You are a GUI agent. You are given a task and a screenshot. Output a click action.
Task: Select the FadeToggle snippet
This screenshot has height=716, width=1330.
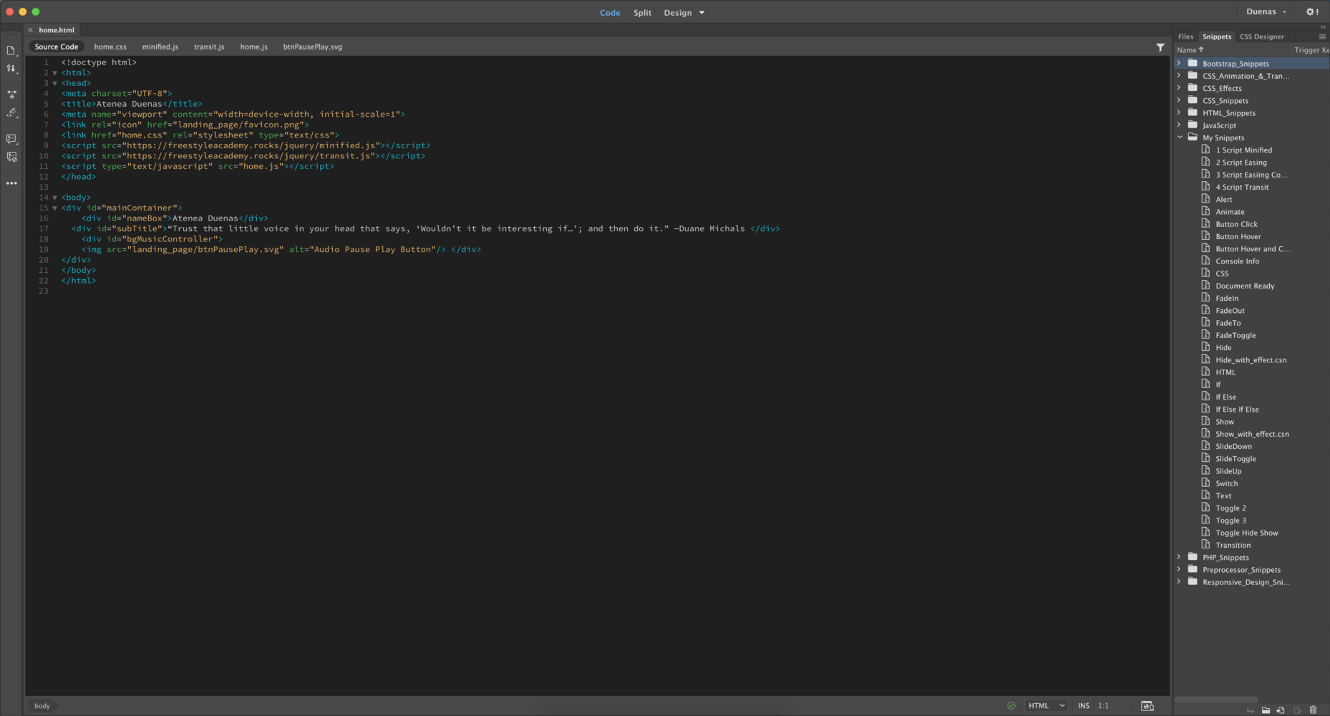1236,335
